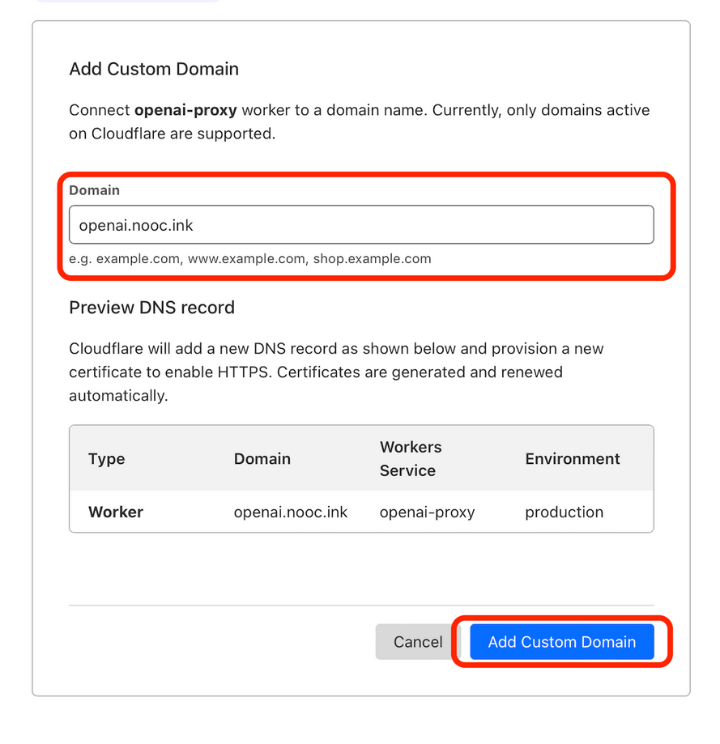Click openai-proxy under Workers Service
Screen dimensions: 720x744
click(427, 512)
